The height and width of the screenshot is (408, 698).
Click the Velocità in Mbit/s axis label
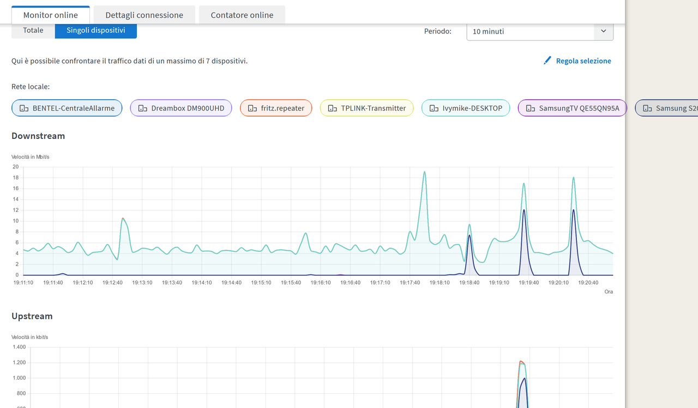31,157
